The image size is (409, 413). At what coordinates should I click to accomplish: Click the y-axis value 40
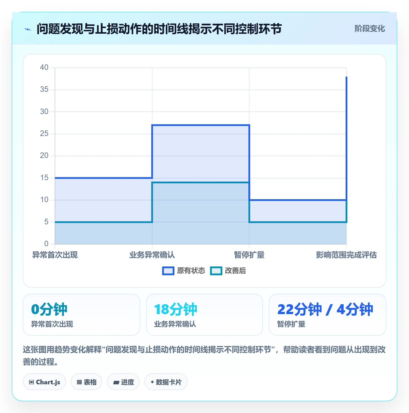pos(44,68)
